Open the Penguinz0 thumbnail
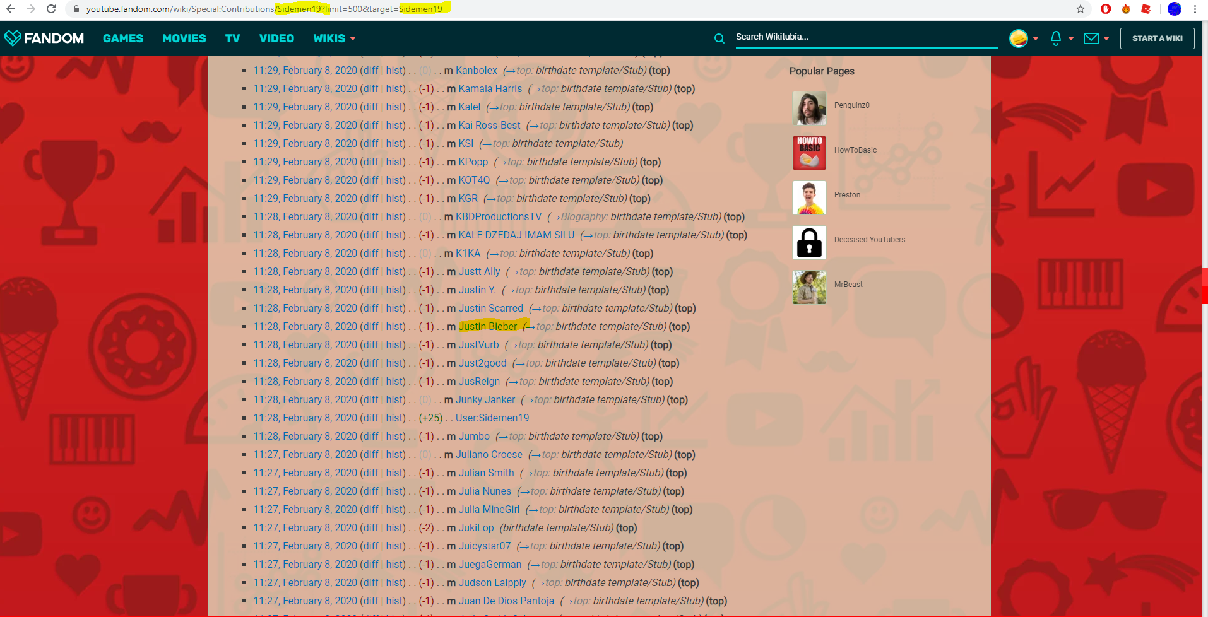This screenshot has width=1208, height=617. point(809,108)
